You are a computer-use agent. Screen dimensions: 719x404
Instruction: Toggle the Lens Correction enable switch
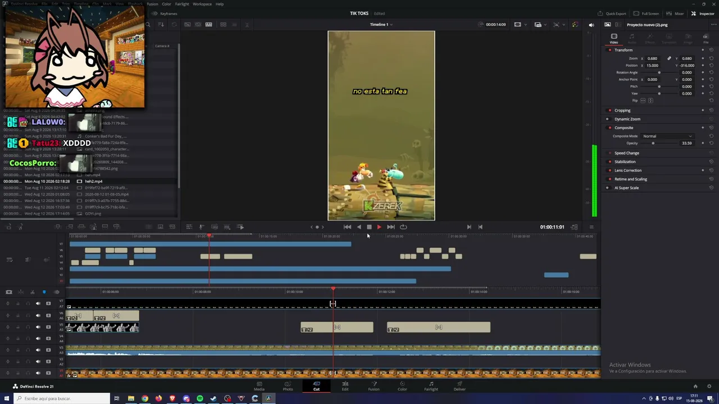tap(610, 170)
